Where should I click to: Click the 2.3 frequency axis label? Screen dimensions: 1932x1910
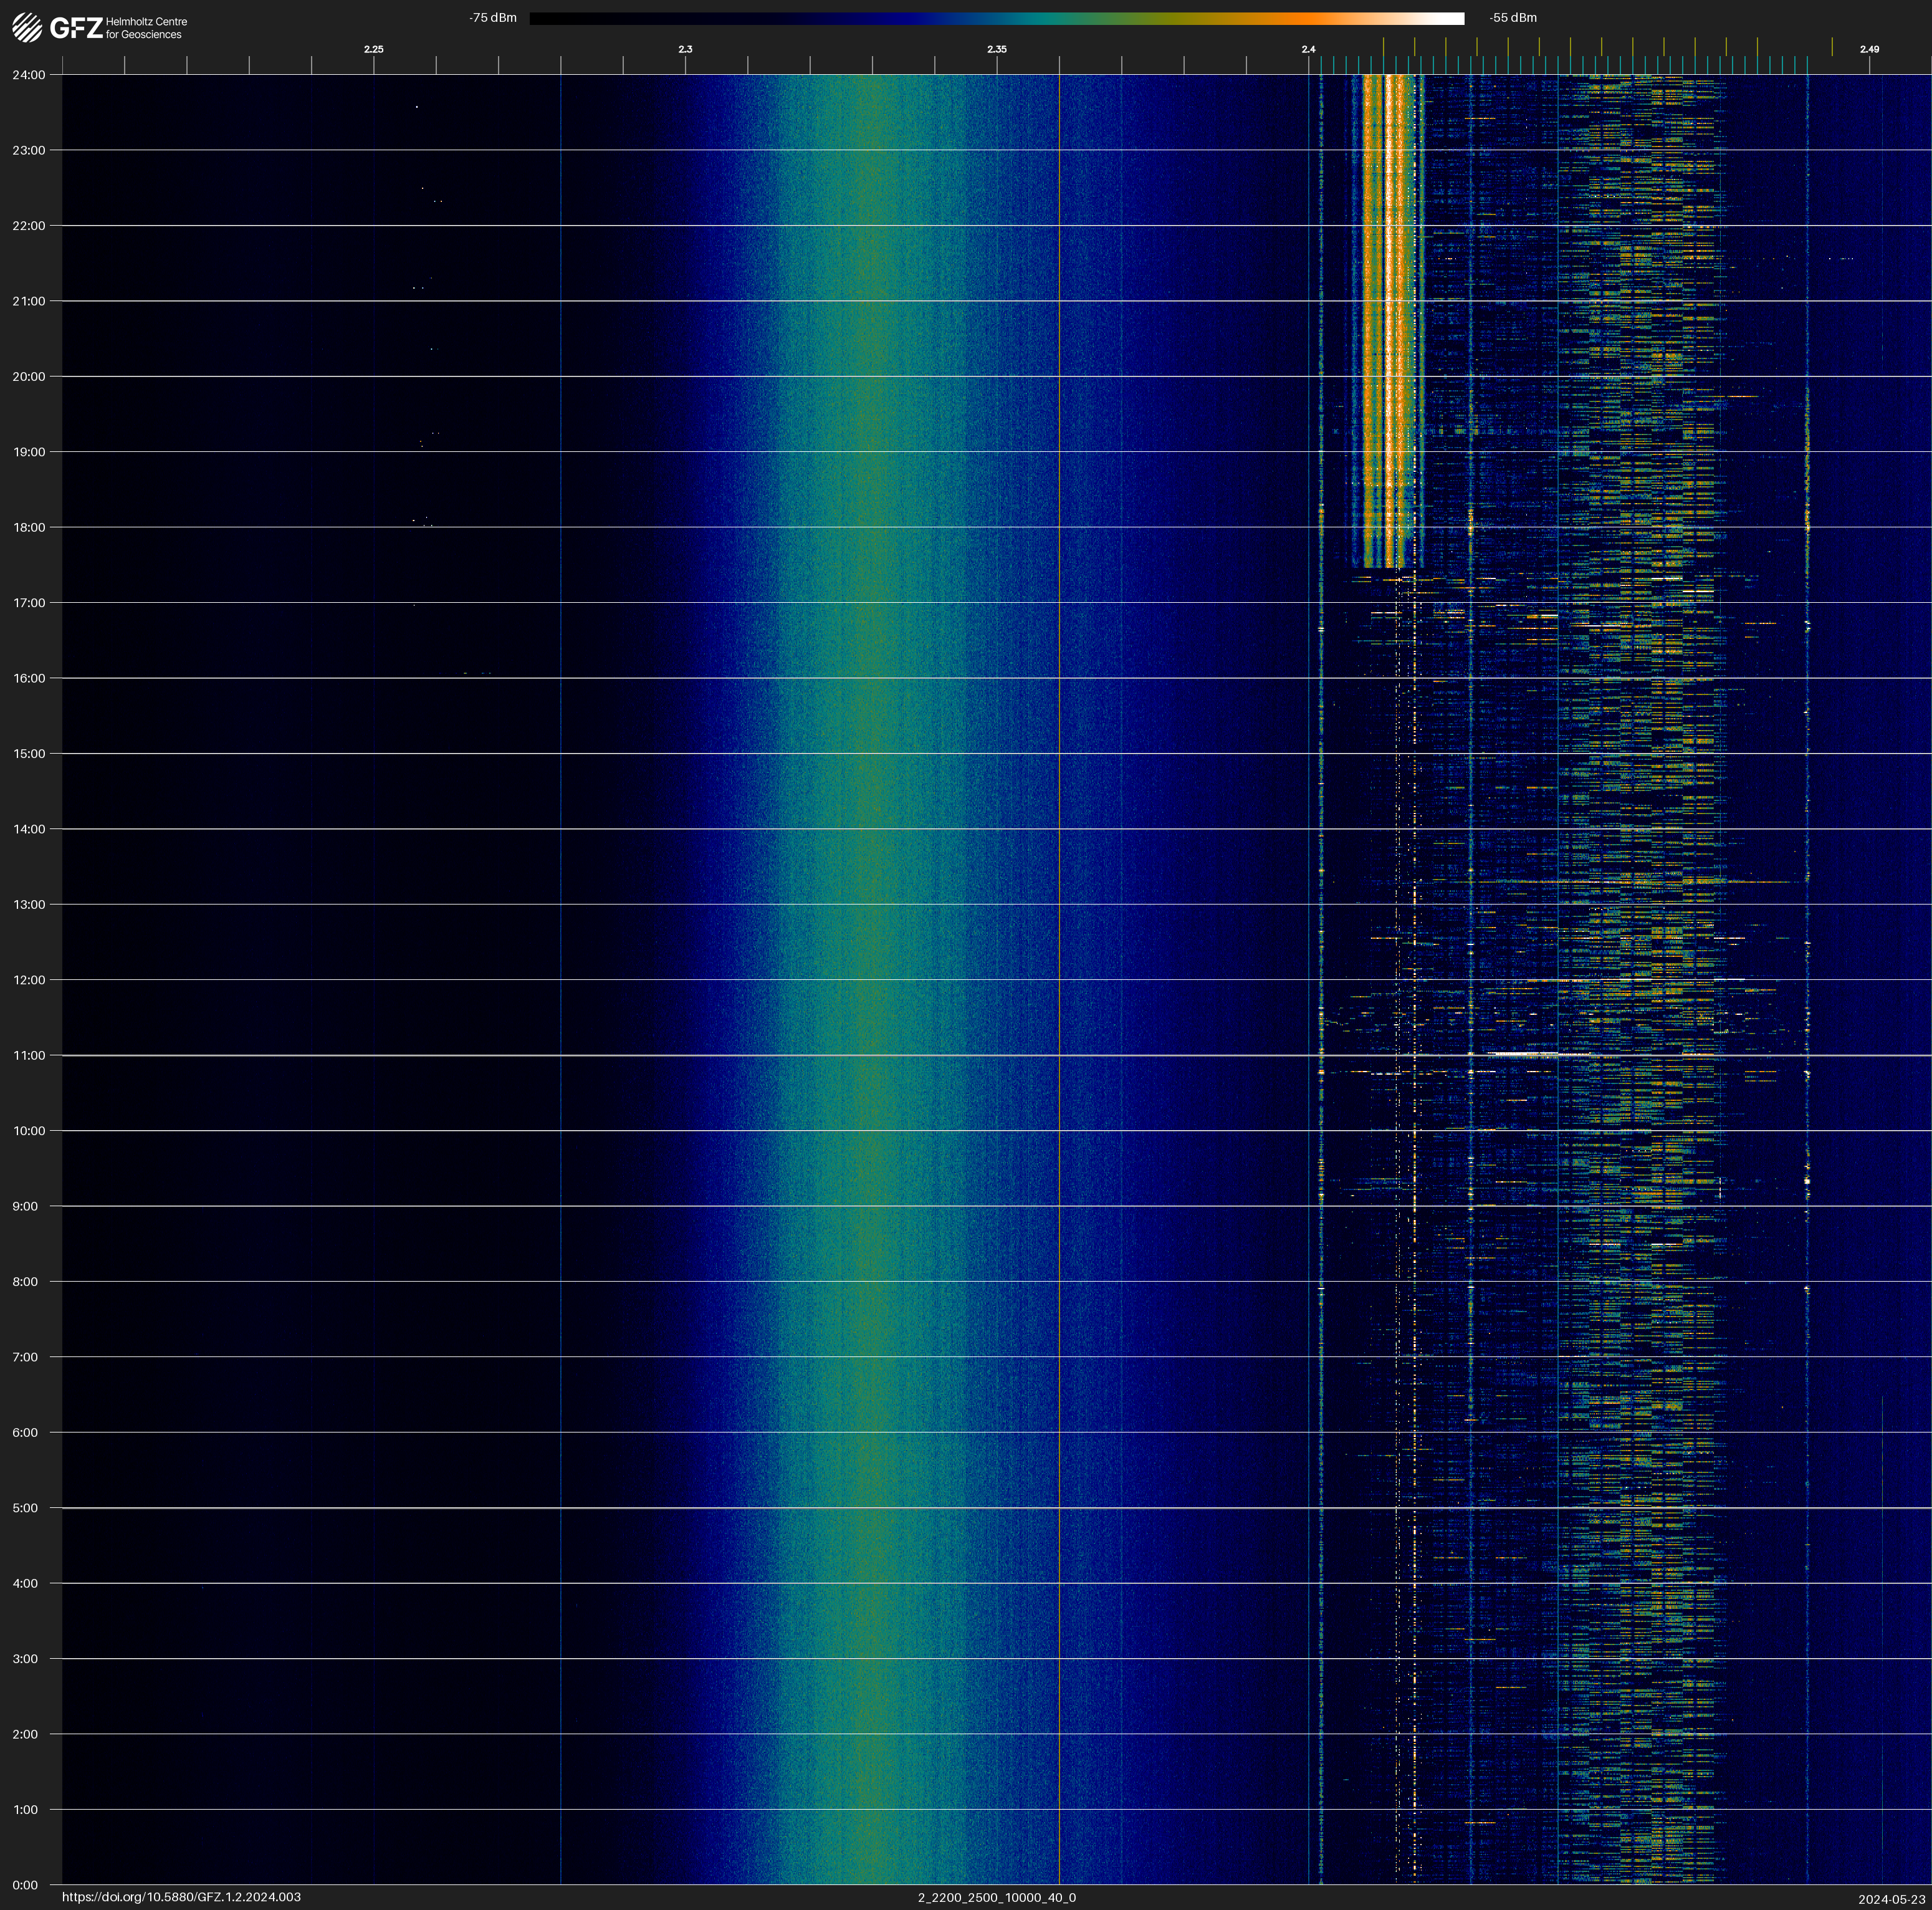(685, 49)
